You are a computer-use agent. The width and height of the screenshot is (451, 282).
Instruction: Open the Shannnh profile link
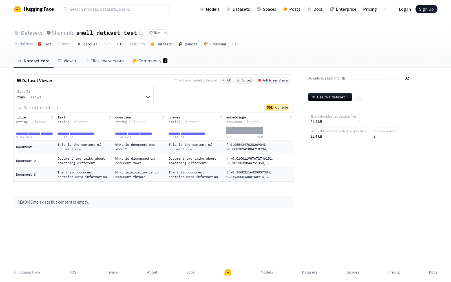tap(62, 33)
